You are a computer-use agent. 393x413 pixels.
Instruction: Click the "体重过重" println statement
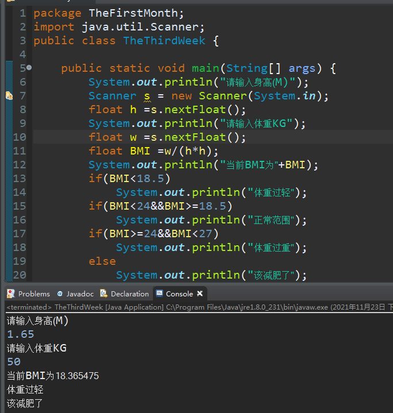[211, 248]
